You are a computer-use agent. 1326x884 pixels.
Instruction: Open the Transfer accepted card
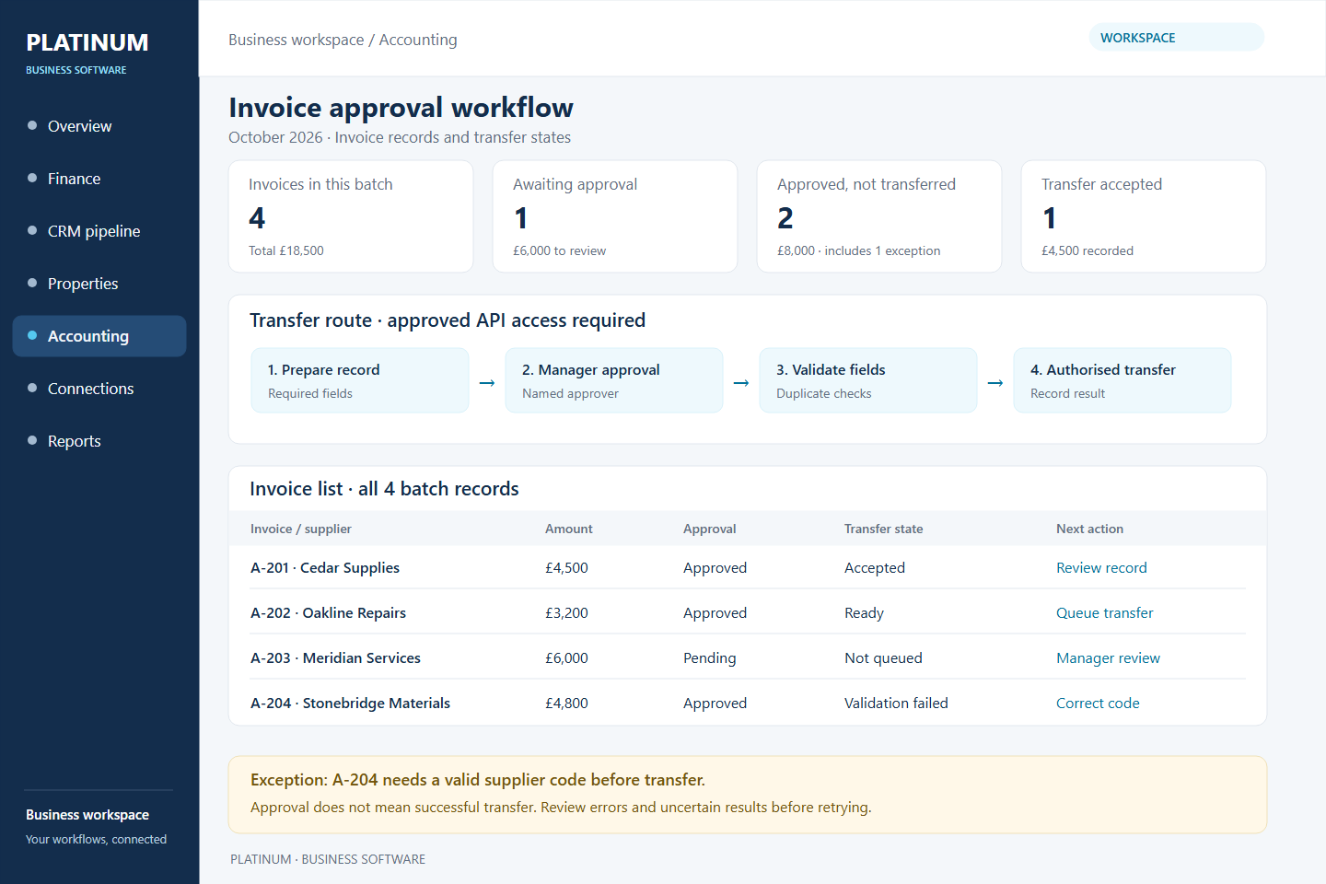tap(1144, 216)
